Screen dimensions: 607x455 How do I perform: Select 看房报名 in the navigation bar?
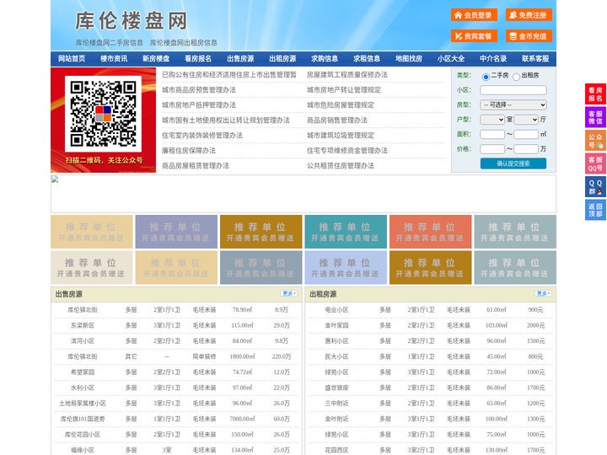pos(198,59)
